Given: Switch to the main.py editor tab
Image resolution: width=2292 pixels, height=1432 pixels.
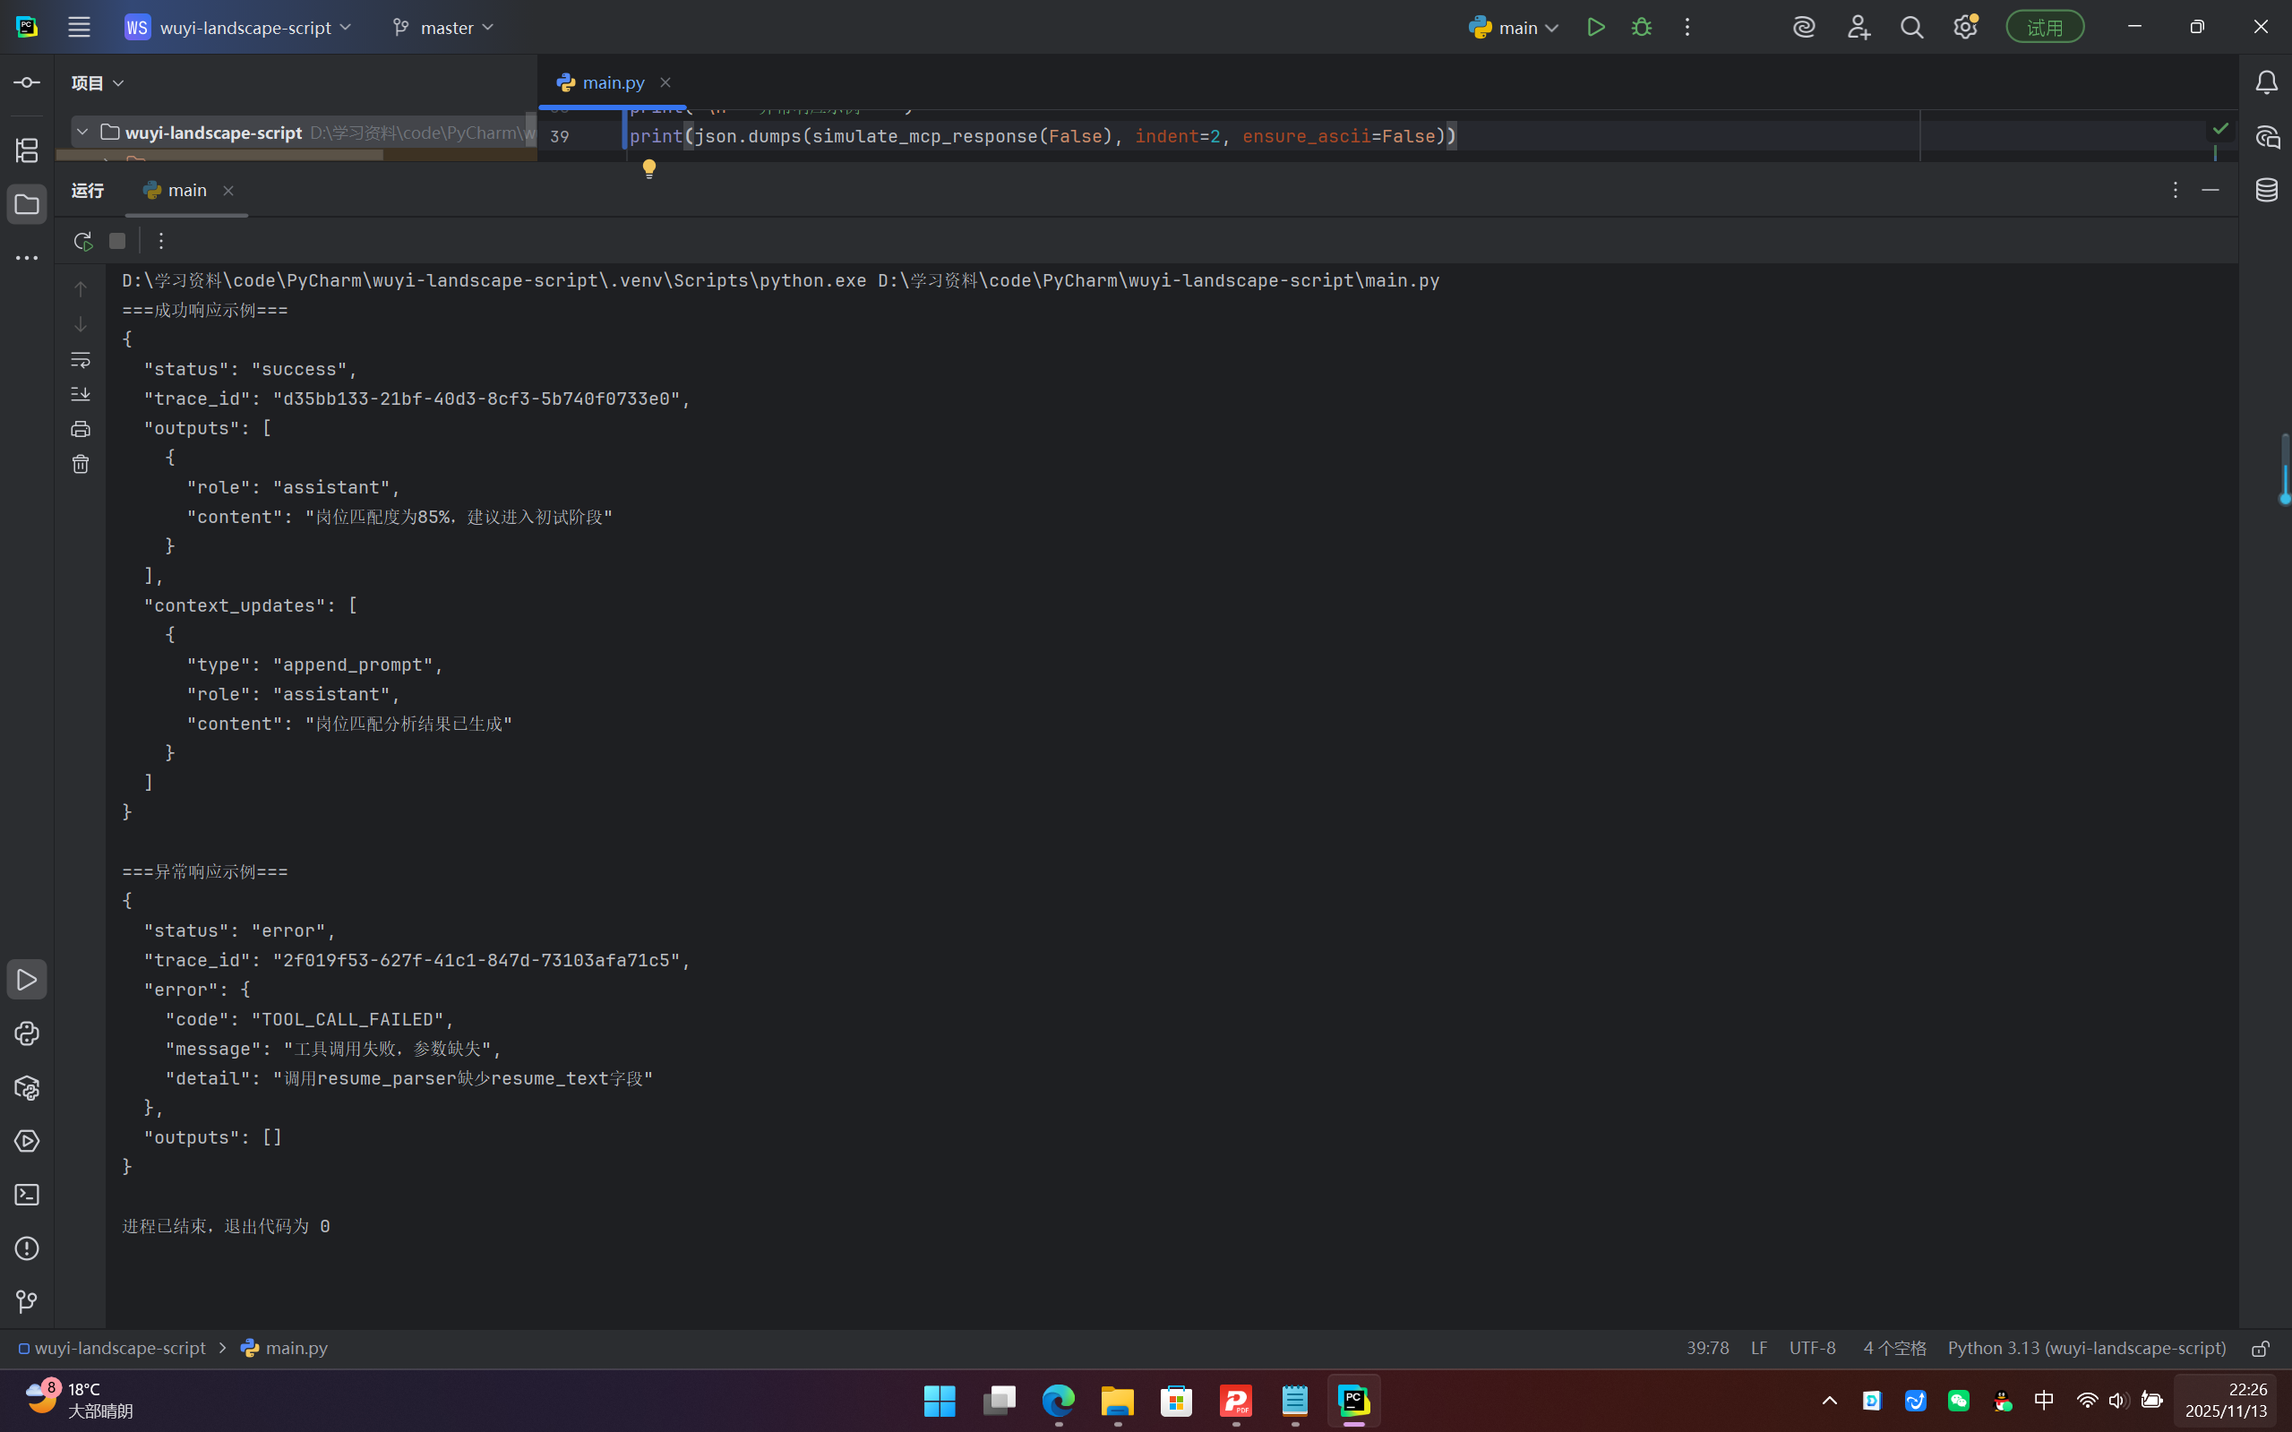Looking at the screenshot, I should (x=612, y=82).
